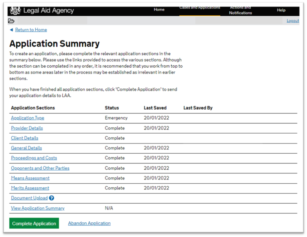
Task: Open Opponents and Other Parties link
Action: (x=40, y=168)
